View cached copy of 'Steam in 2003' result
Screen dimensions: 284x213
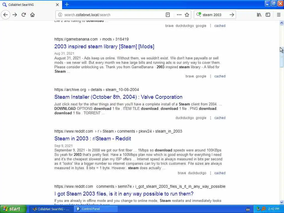tap(220, 173)
